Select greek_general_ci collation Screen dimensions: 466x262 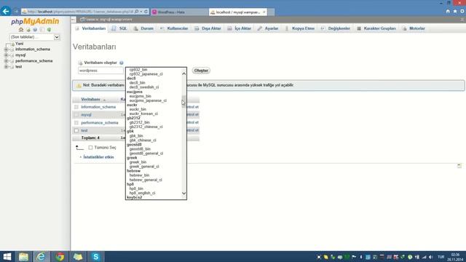click(144, 167)
